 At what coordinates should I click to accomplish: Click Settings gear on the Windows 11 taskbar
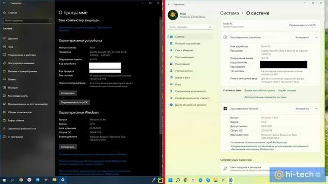pos(230,180)
